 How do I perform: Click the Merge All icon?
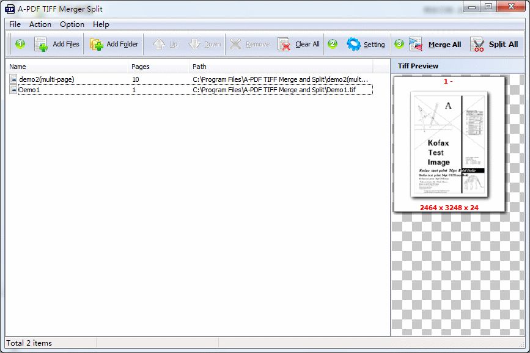point(416,44)
